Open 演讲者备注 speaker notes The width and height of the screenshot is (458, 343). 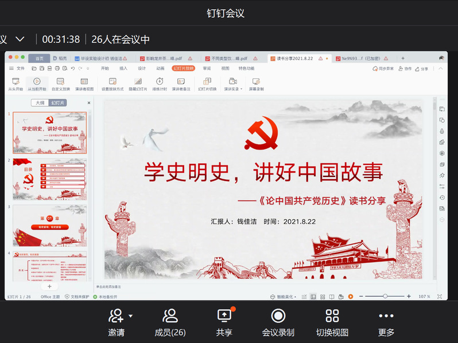pyautogui.click(x=181, y=84)
